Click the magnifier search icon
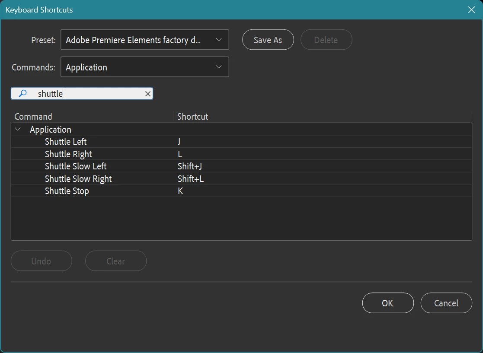Screen dimensions: 483x353 coord(22,93)
